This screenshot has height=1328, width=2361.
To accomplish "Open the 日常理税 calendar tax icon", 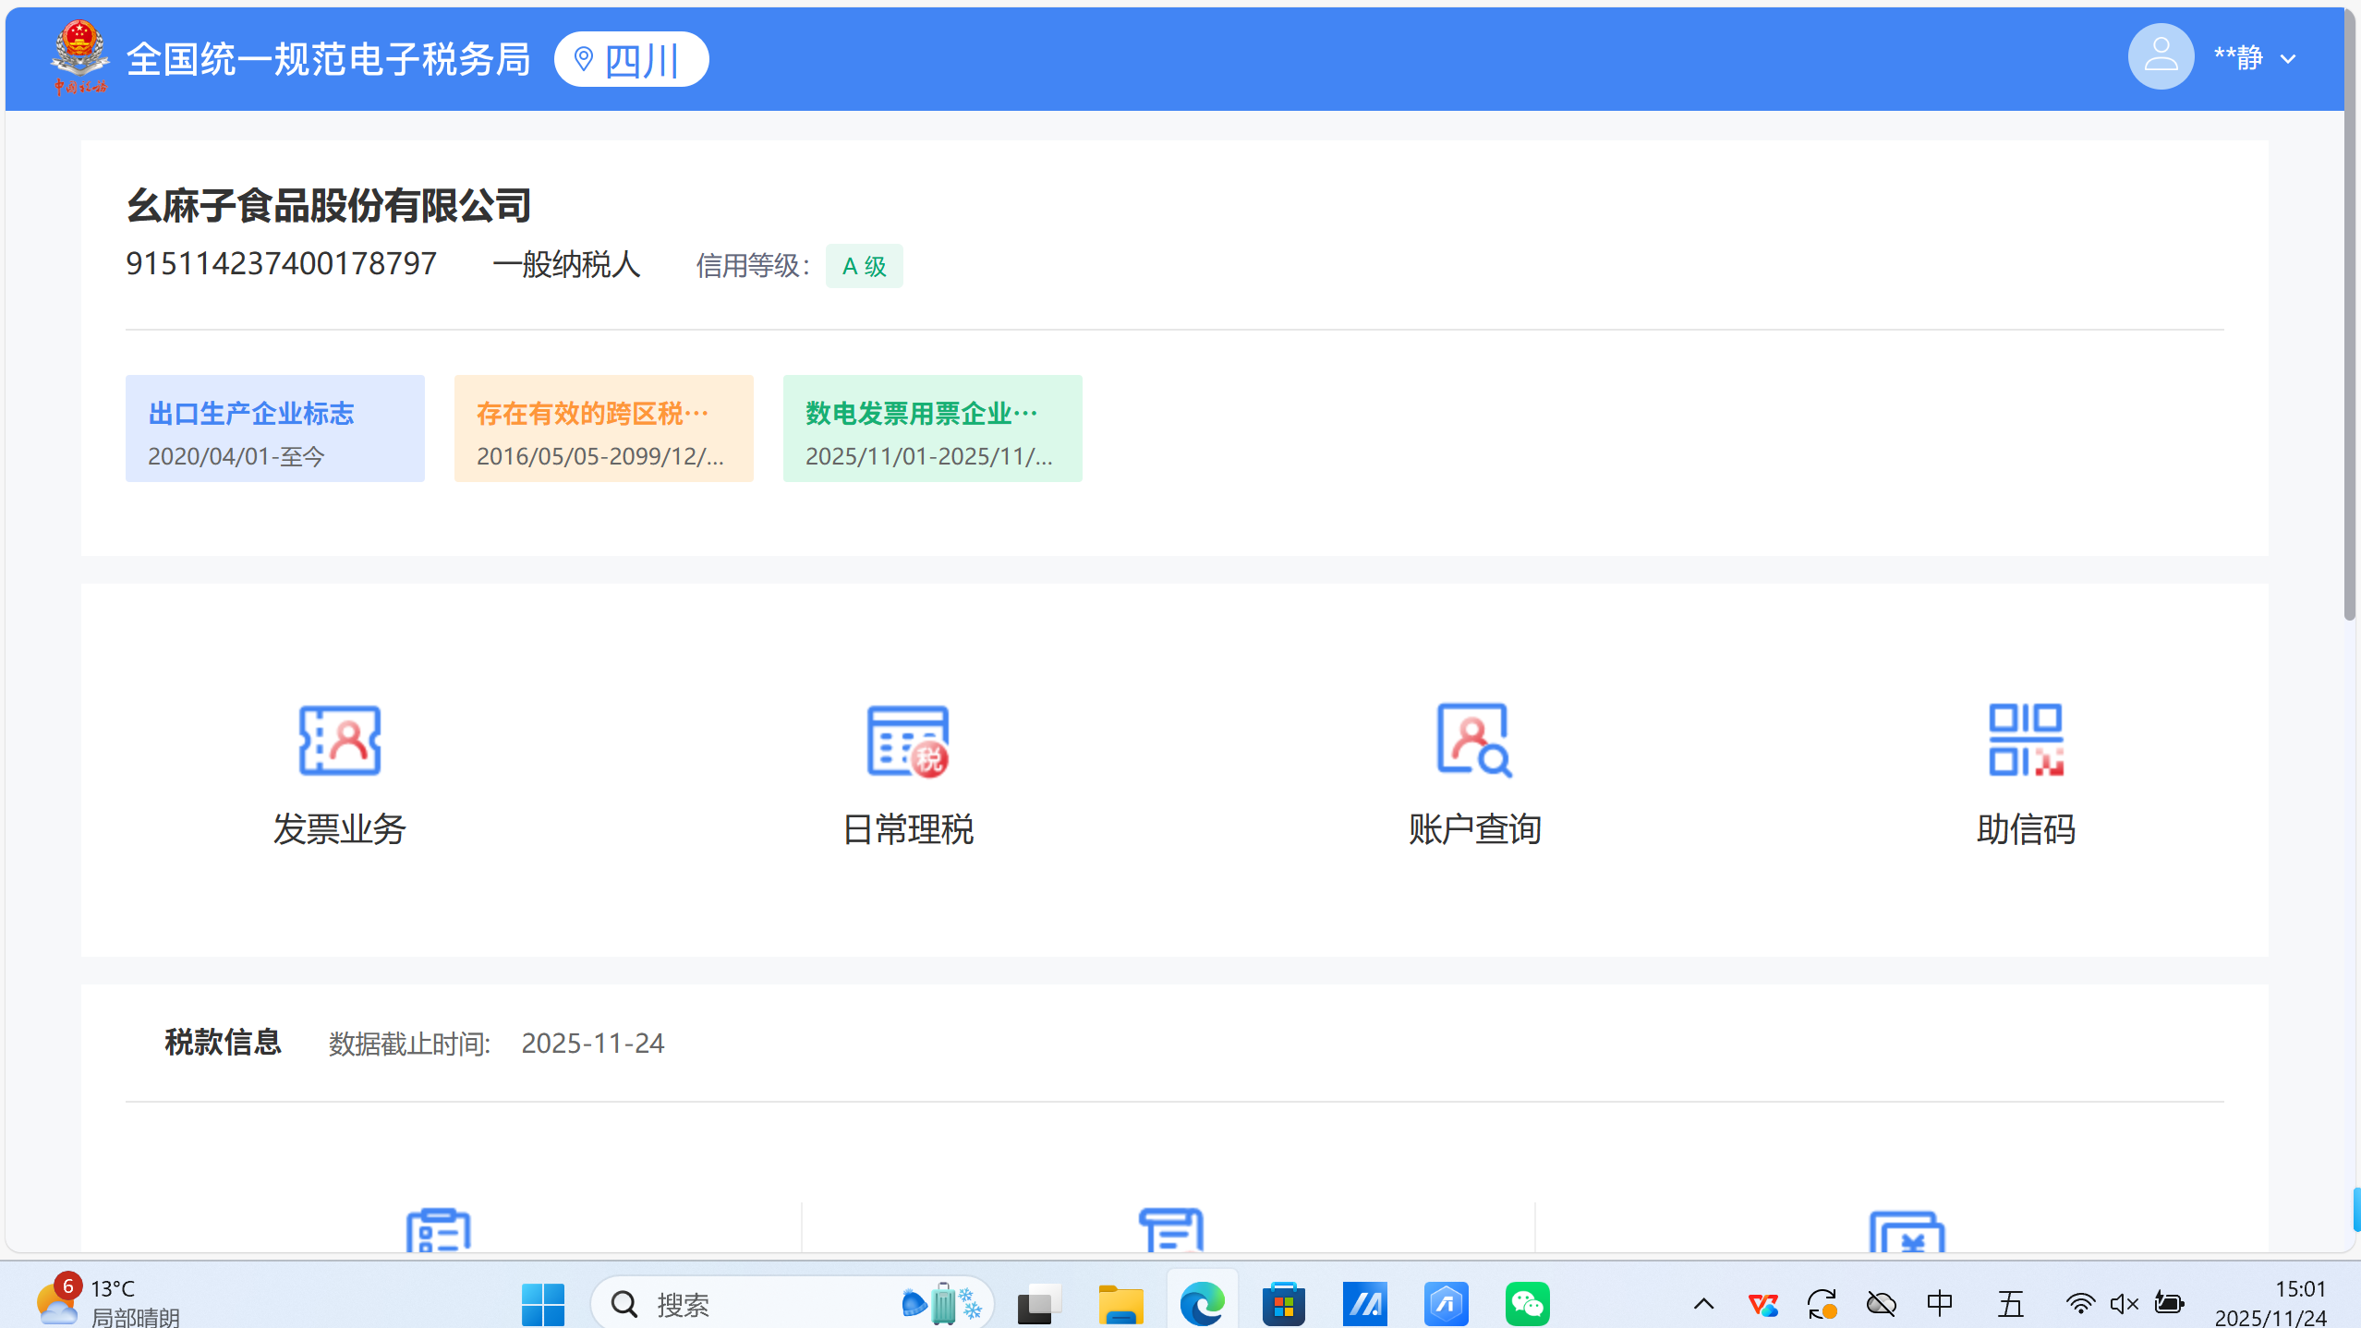I will coord(907,741).
